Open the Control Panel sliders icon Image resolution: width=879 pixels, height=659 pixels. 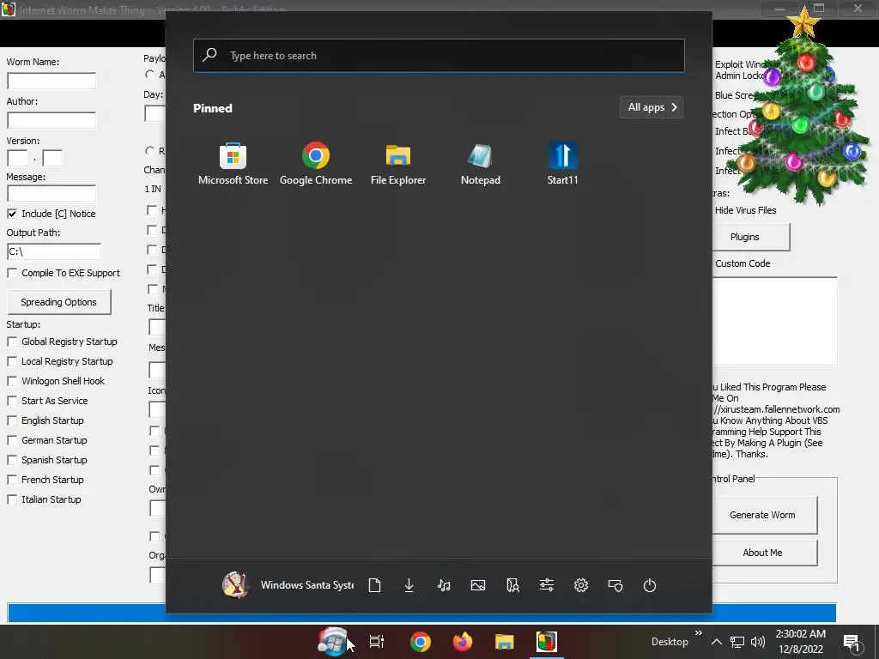547,585
